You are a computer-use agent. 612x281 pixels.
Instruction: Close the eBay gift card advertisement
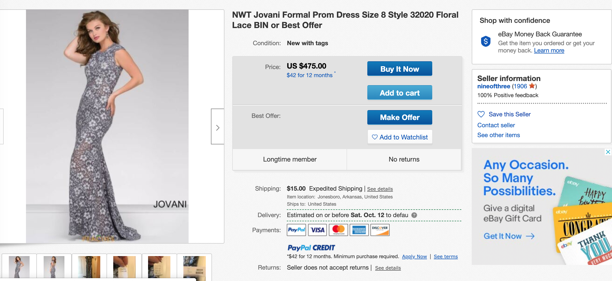tap(608, 152)
